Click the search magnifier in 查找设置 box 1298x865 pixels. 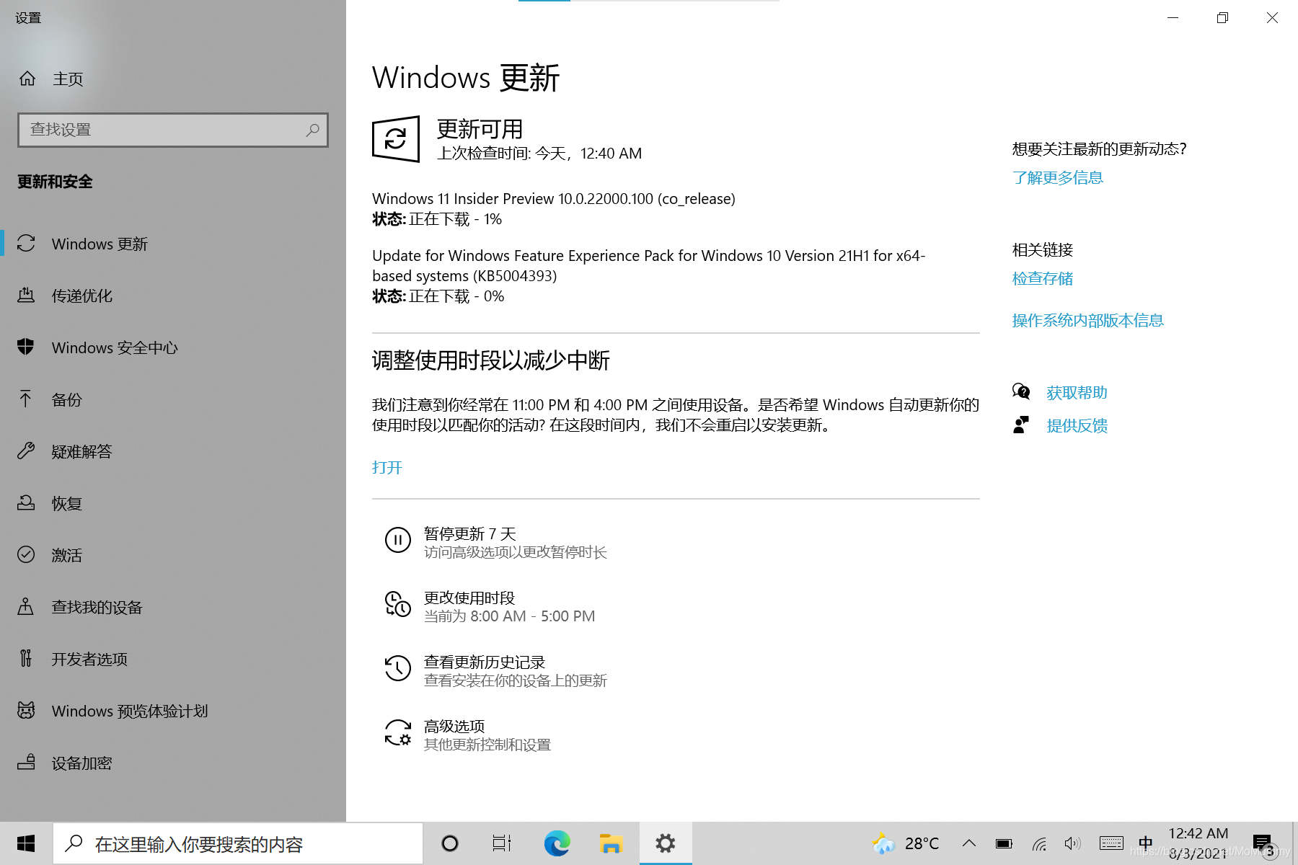pos(312,130)
